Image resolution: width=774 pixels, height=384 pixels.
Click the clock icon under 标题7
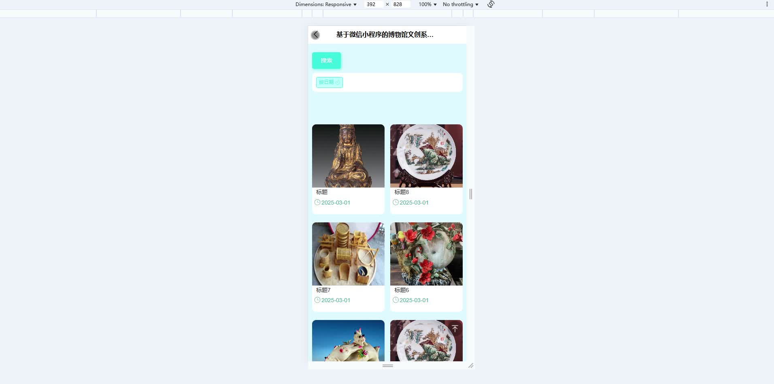click(317, 300)
